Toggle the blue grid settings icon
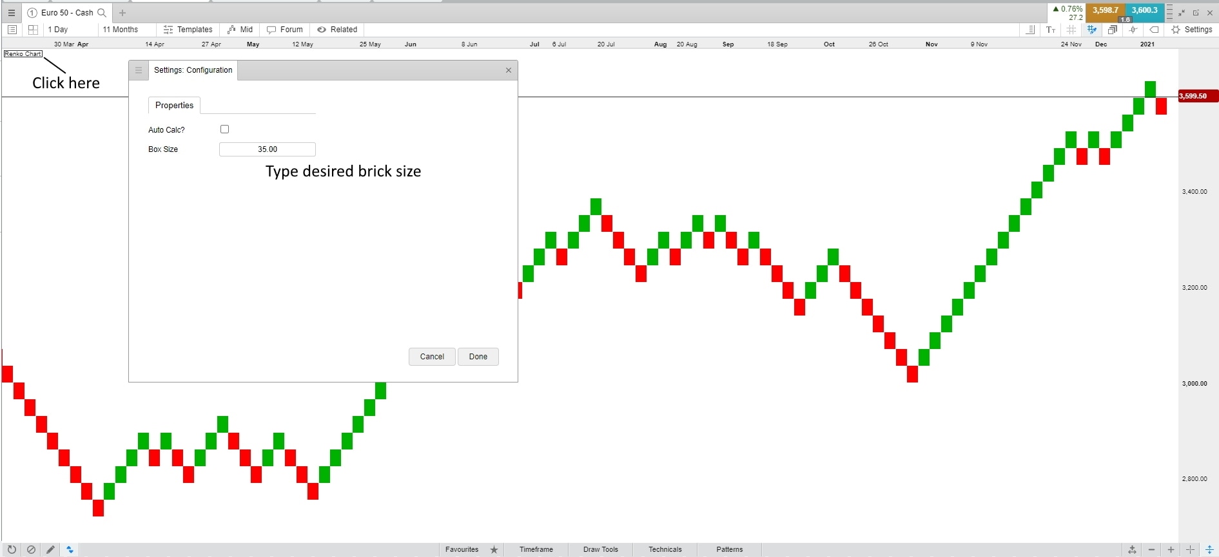 1092,30
